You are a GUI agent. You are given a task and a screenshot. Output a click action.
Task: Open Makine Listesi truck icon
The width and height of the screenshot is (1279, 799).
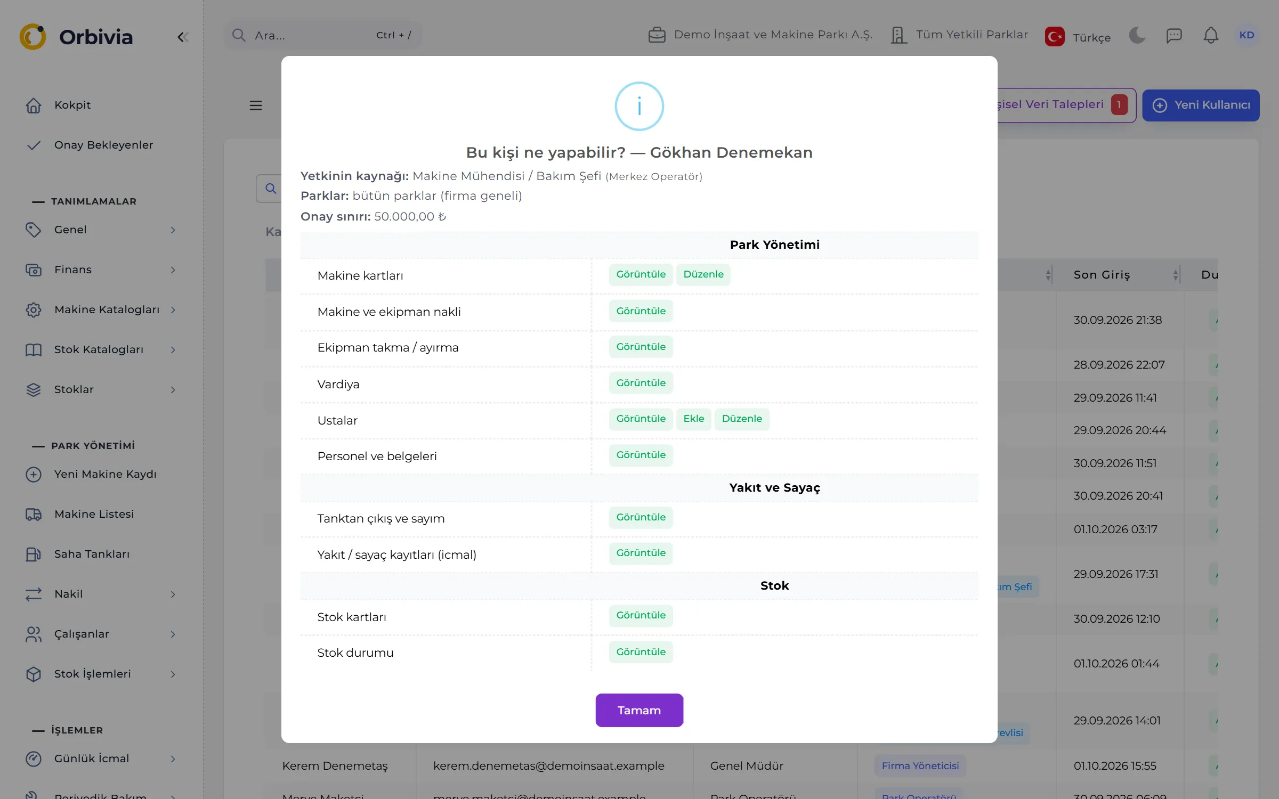[34, 514]
